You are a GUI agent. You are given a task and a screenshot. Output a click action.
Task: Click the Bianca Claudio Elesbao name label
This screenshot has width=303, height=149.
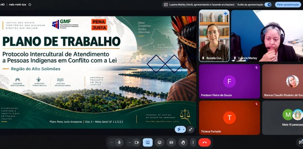(284, 95)
